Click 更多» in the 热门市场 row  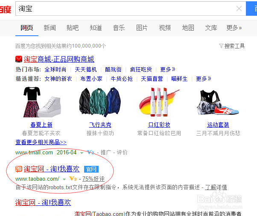168,70
